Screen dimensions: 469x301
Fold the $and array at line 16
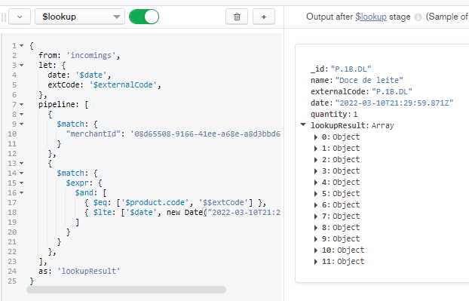tap(22, 192)
